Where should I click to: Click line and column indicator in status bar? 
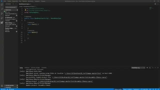[127, 89]
